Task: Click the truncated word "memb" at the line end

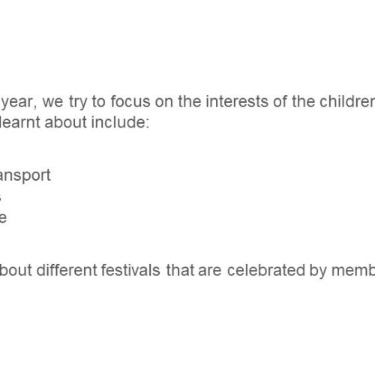Action: 353,270
